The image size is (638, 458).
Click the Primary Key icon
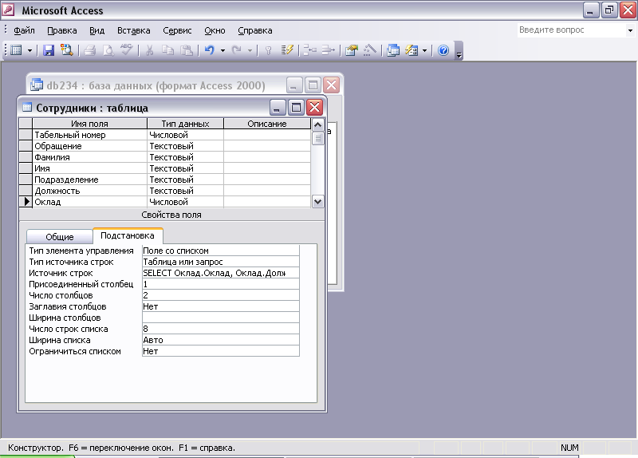pos(268,50)
